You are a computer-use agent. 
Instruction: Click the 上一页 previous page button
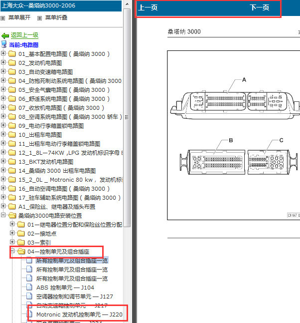pyautogui.click(x=148, y=7)
